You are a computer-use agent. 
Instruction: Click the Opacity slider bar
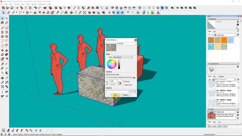click(x=117, y=91)
